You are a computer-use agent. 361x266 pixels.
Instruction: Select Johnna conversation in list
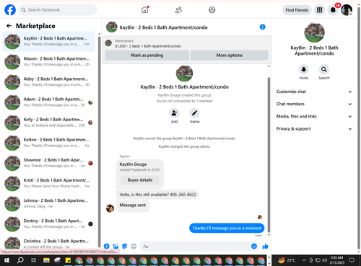48,203
